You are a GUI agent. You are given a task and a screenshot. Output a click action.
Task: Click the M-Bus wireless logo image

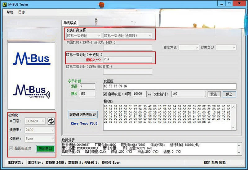point(32,91)
